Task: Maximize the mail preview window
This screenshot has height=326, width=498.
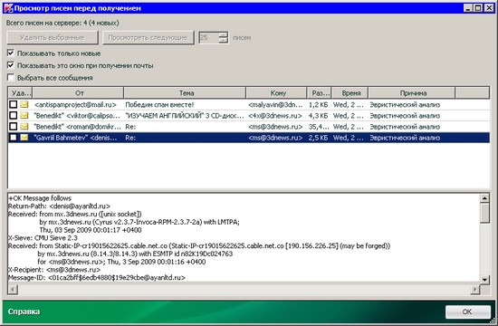Action: (x=478, y=8)
